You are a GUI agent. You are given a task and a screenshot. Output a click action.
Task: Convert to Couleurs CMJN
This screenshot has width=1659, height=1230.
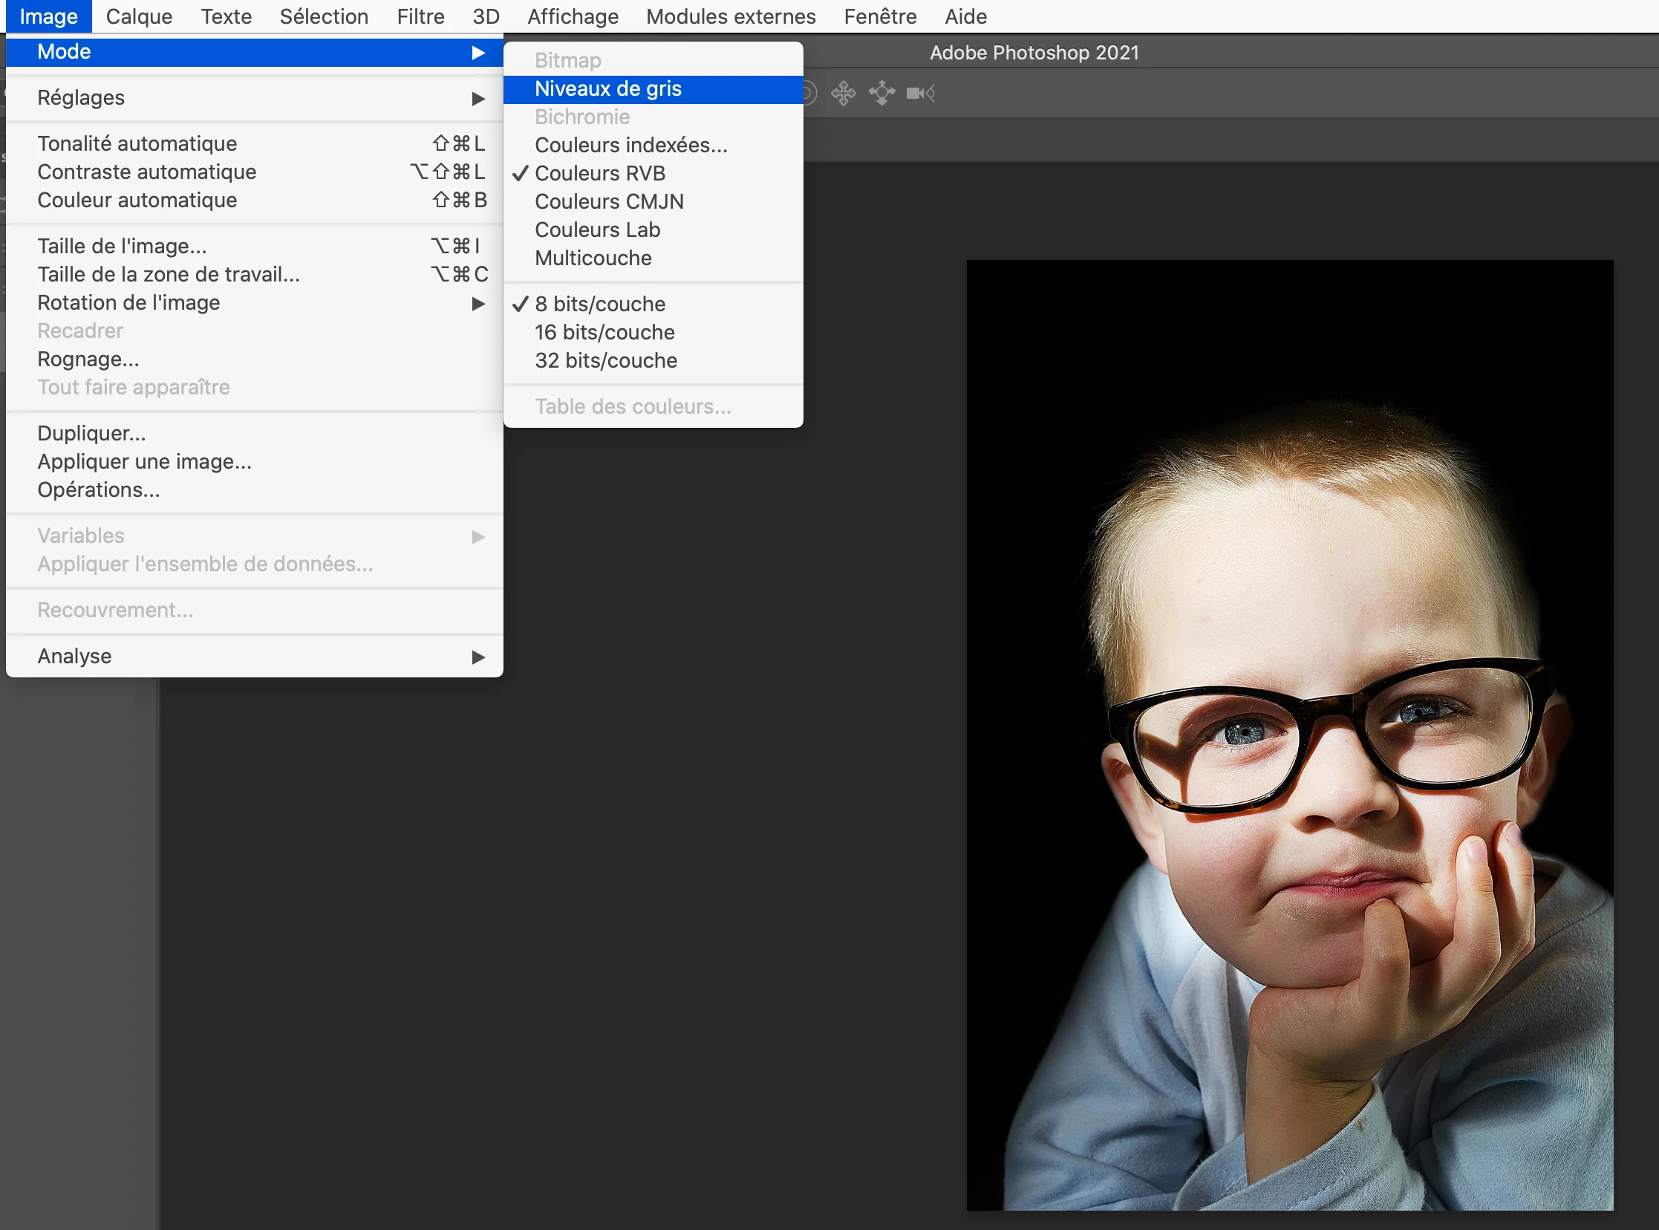pyautogui.click(x=609, y=202)
